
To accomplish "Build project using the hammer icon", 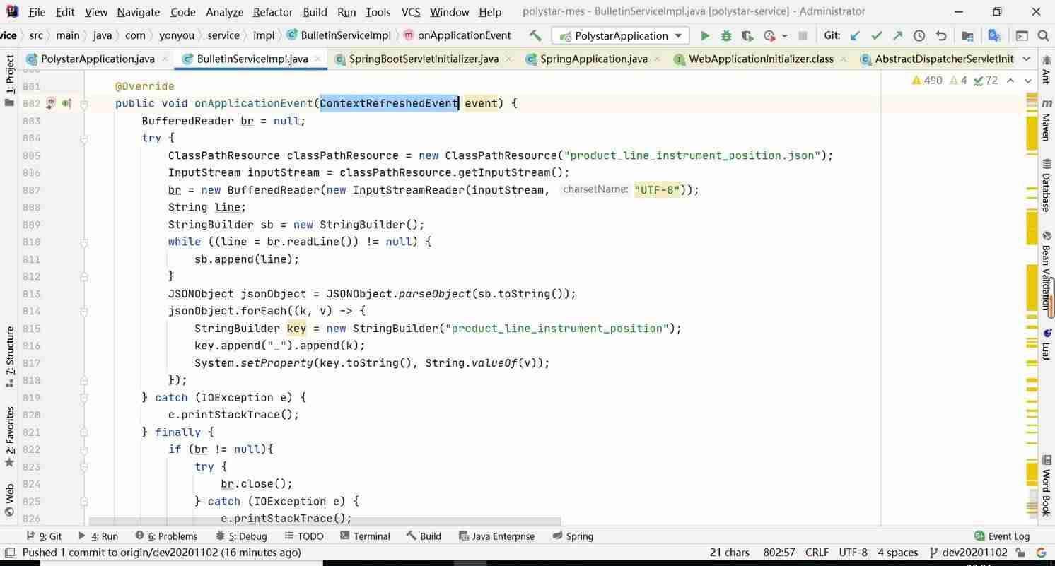I will 535,35.
